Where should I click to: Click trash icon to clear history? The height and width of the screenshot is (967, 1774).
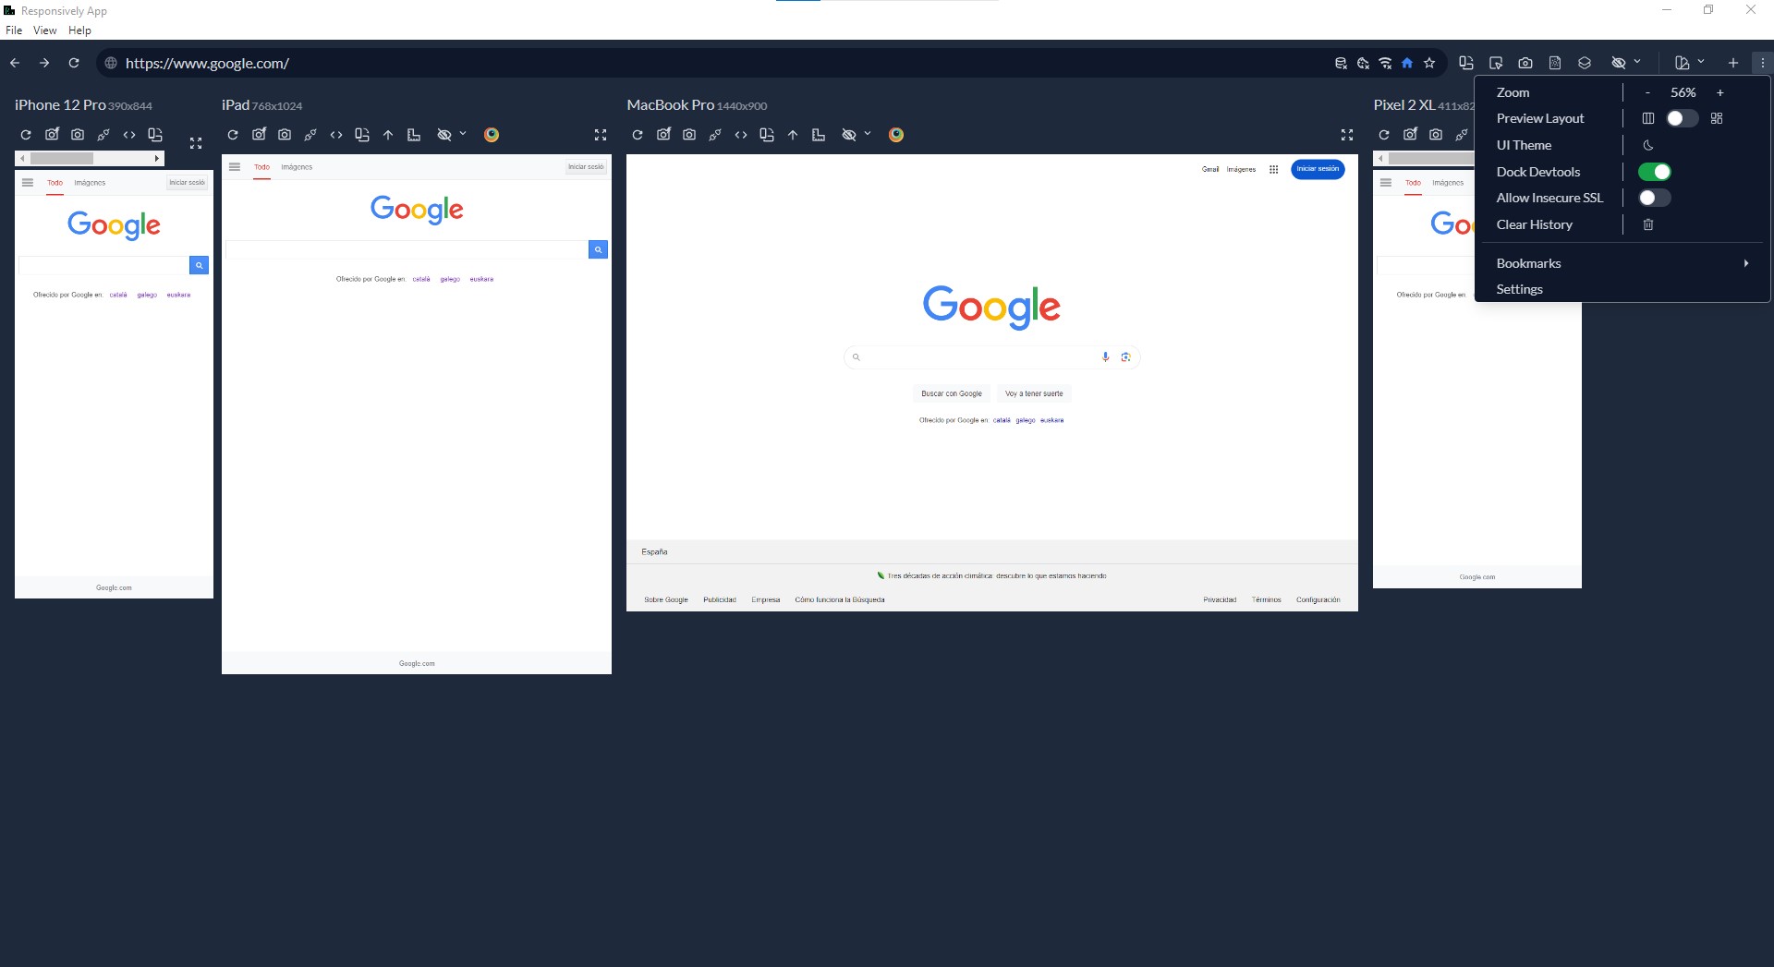coord(1648,224)
